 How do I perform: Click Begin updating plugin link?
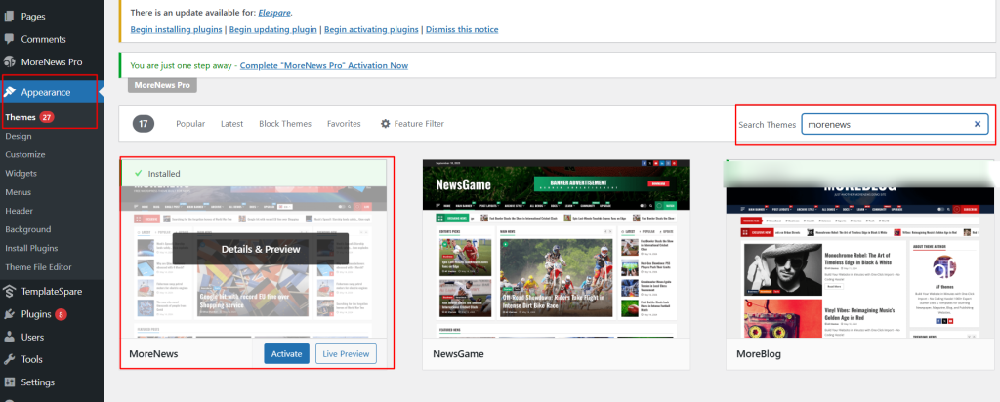(274, 29)
